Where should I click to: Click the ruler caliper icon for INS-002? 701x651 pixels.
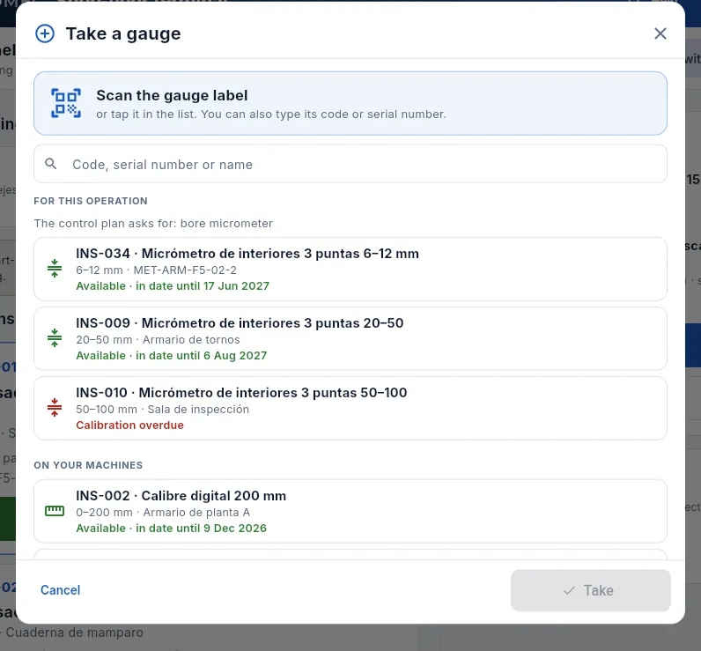pyautogui.click(x=55, y=511)
